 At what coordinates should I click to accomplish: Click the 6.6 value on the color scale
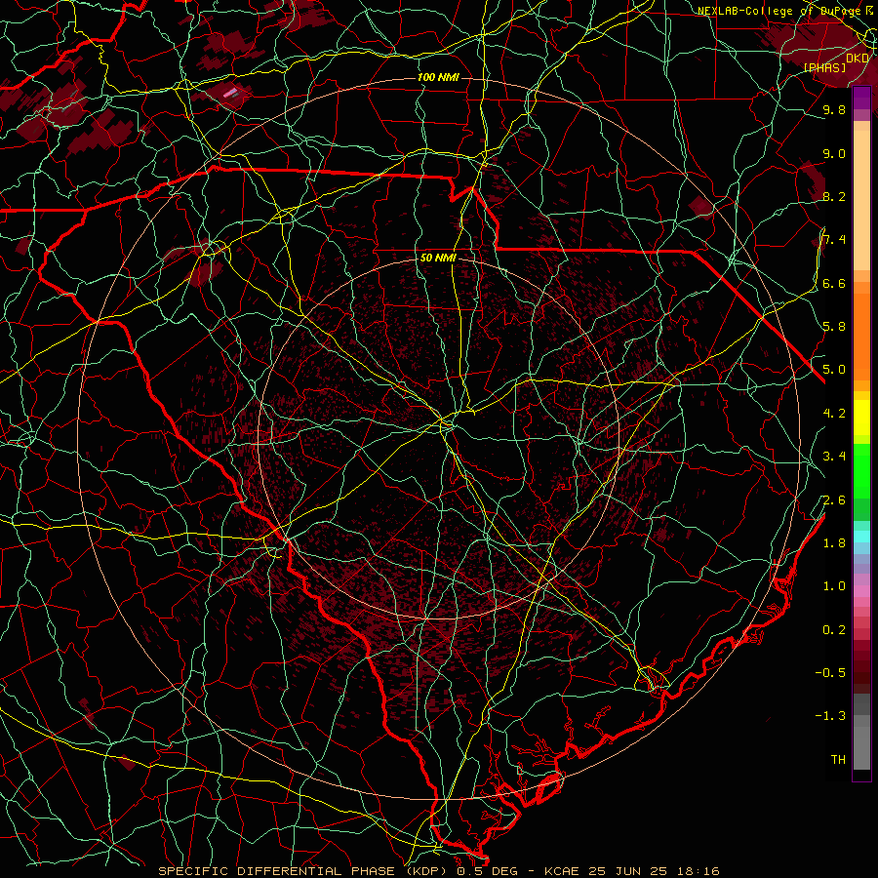point(834,283)
